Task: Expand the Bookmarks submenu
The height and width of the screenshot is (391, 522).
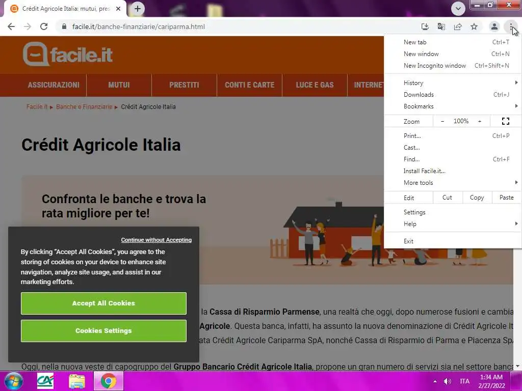Action: coord(453,106)
